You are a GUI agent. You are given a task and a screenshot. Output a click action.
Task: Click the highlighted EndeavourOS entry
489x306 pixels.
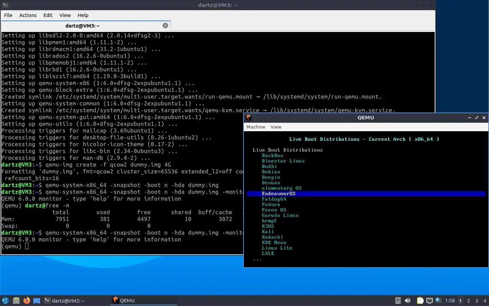(366, 194)
